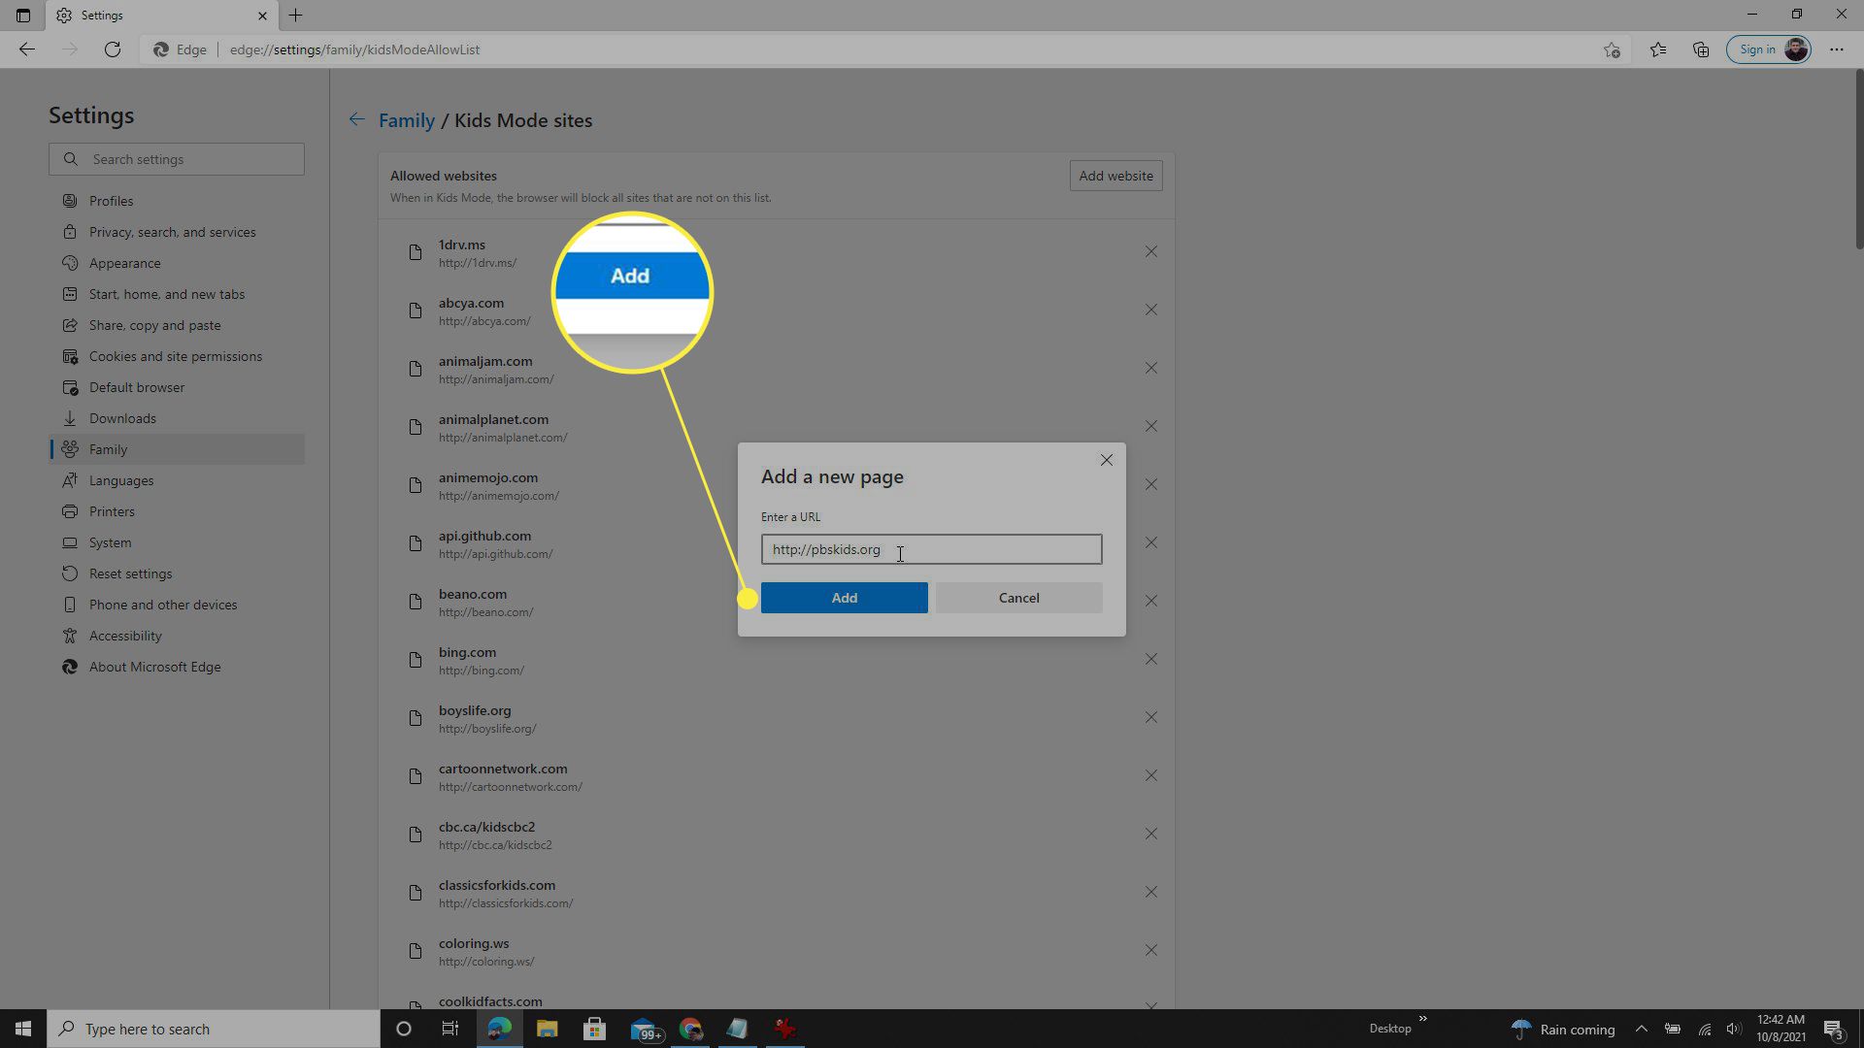Open Start, home, and new tabs settings

tap(177, 294)
